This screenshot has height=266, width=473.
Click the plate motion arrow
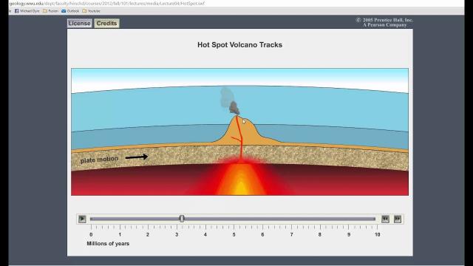point(137,157)
